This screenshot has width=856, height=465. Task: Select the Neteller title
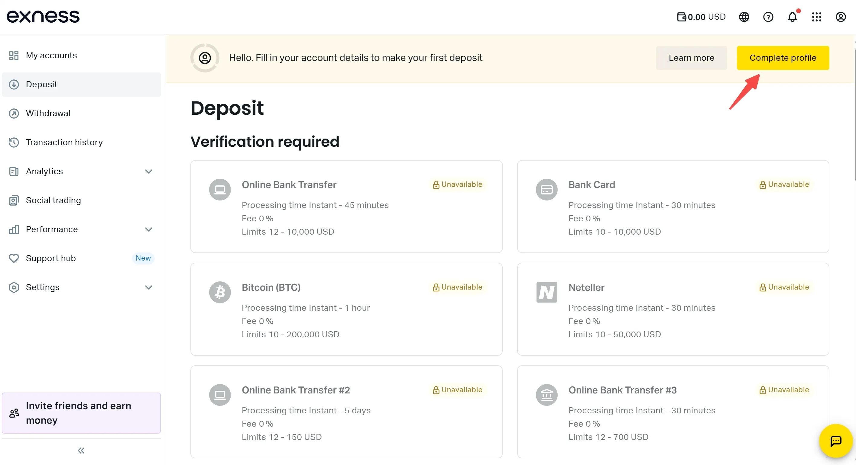[586, 287]
